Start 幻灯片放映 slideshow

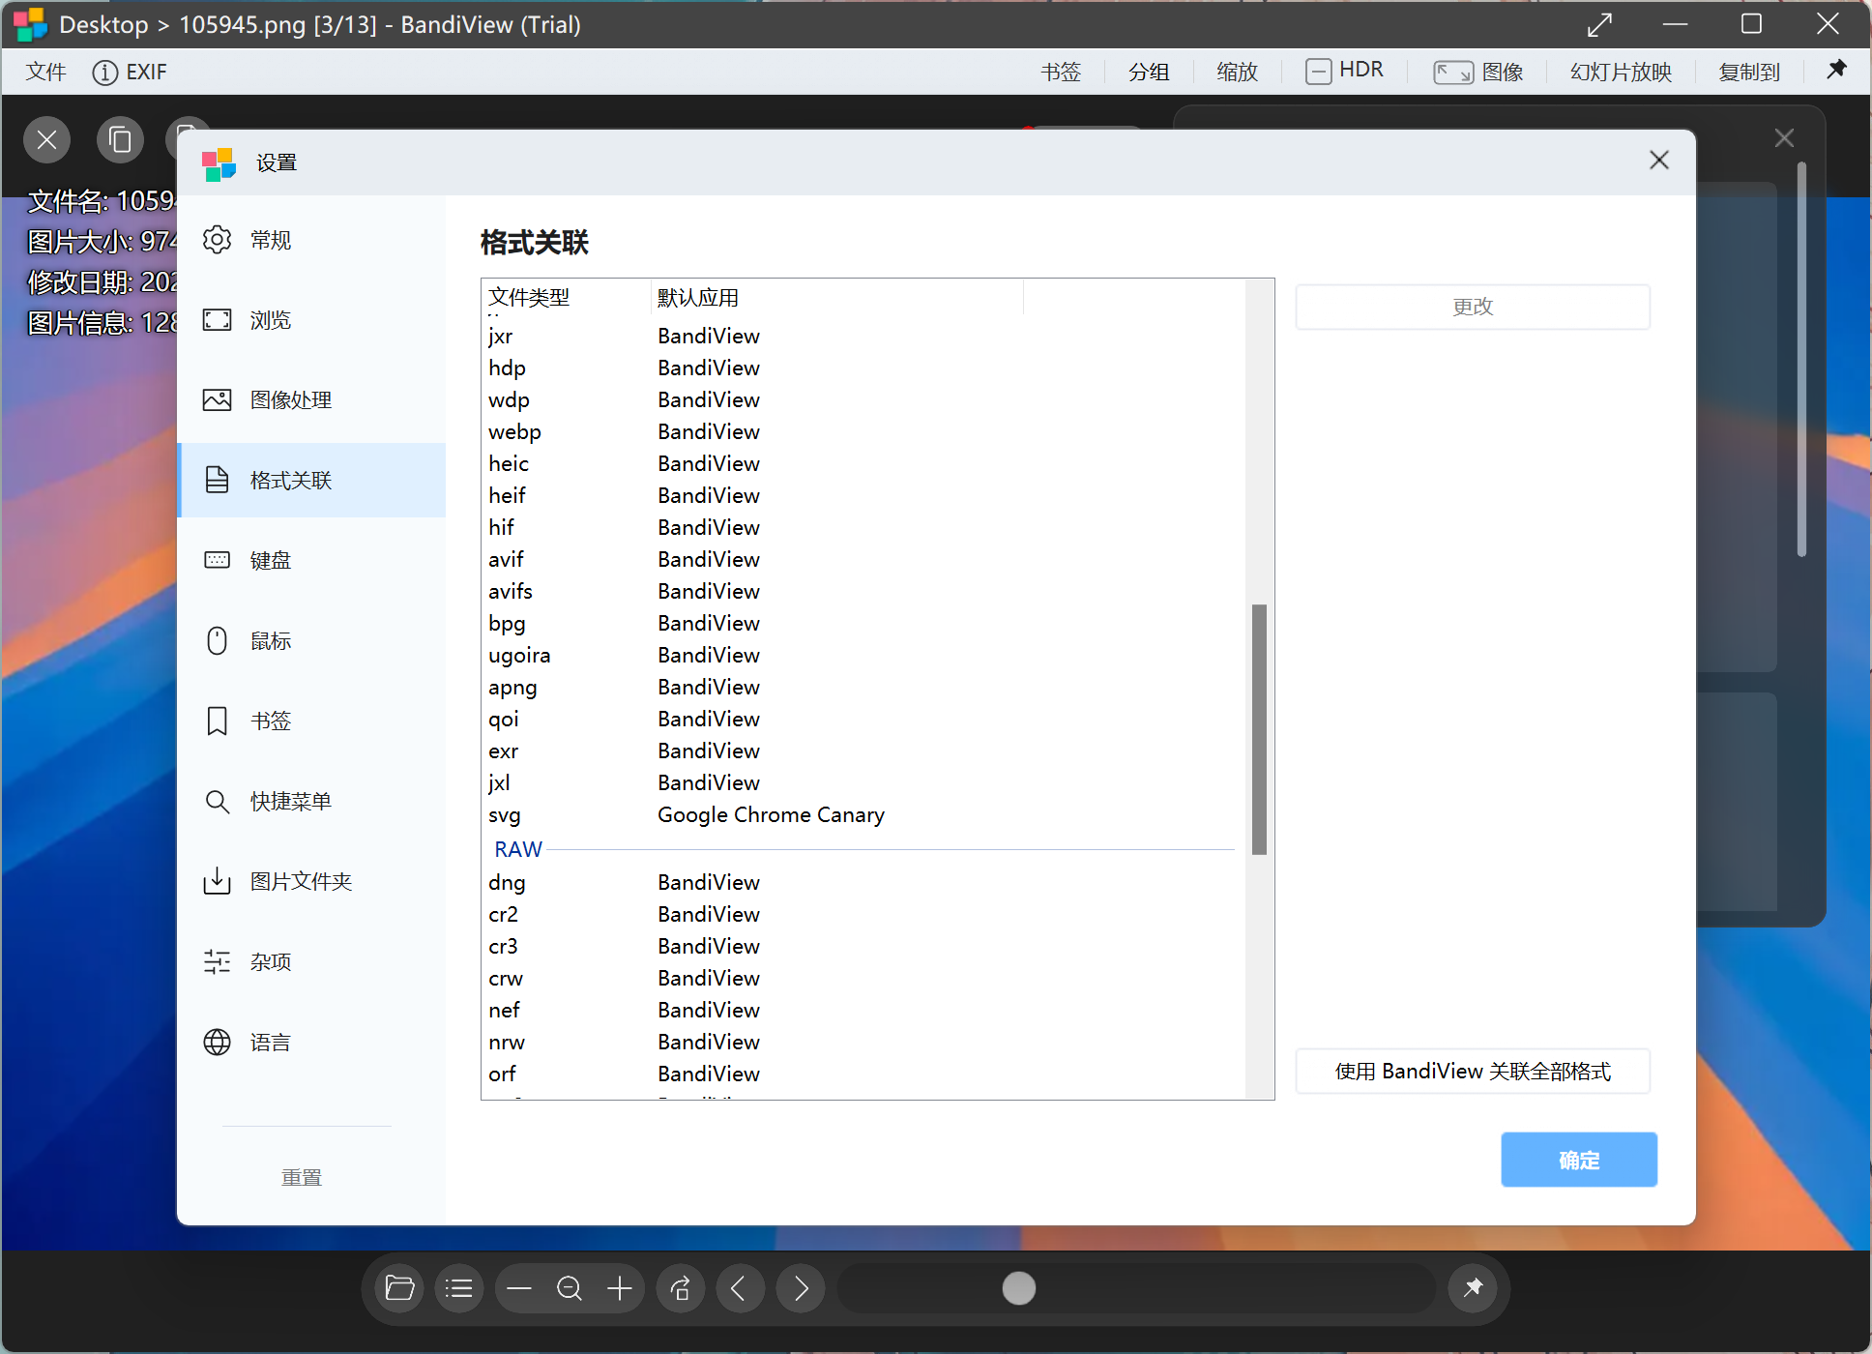tap(1621, 72)
